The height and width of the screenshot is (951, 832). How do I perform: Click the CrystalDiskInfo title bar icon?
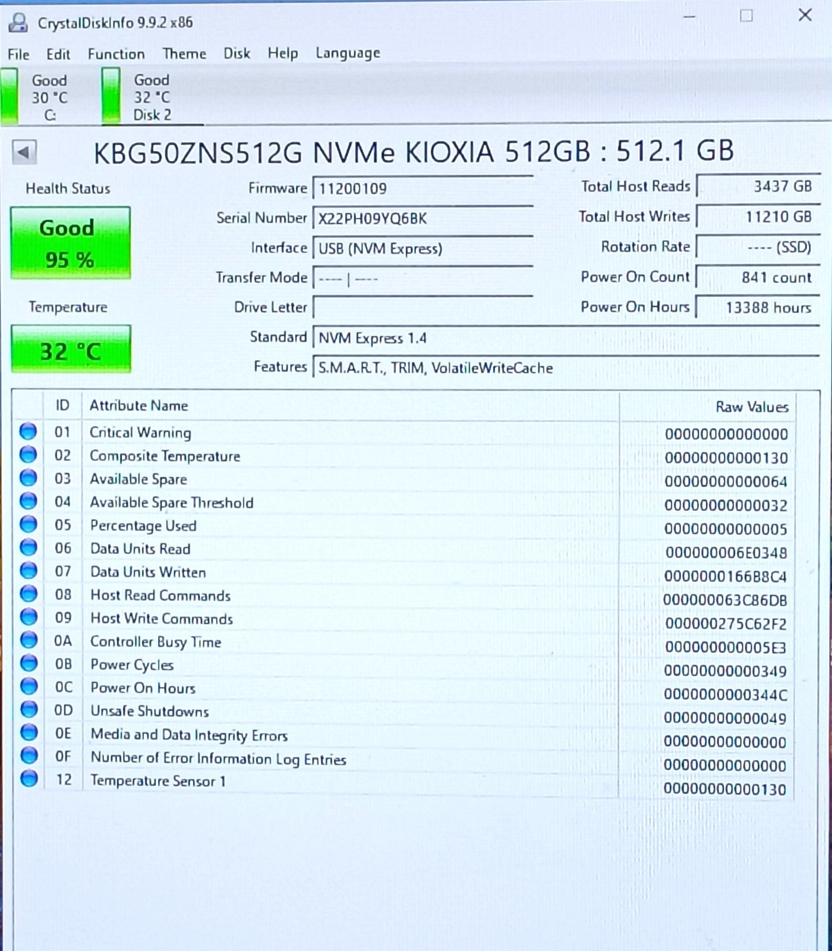[x=18, y=23]
